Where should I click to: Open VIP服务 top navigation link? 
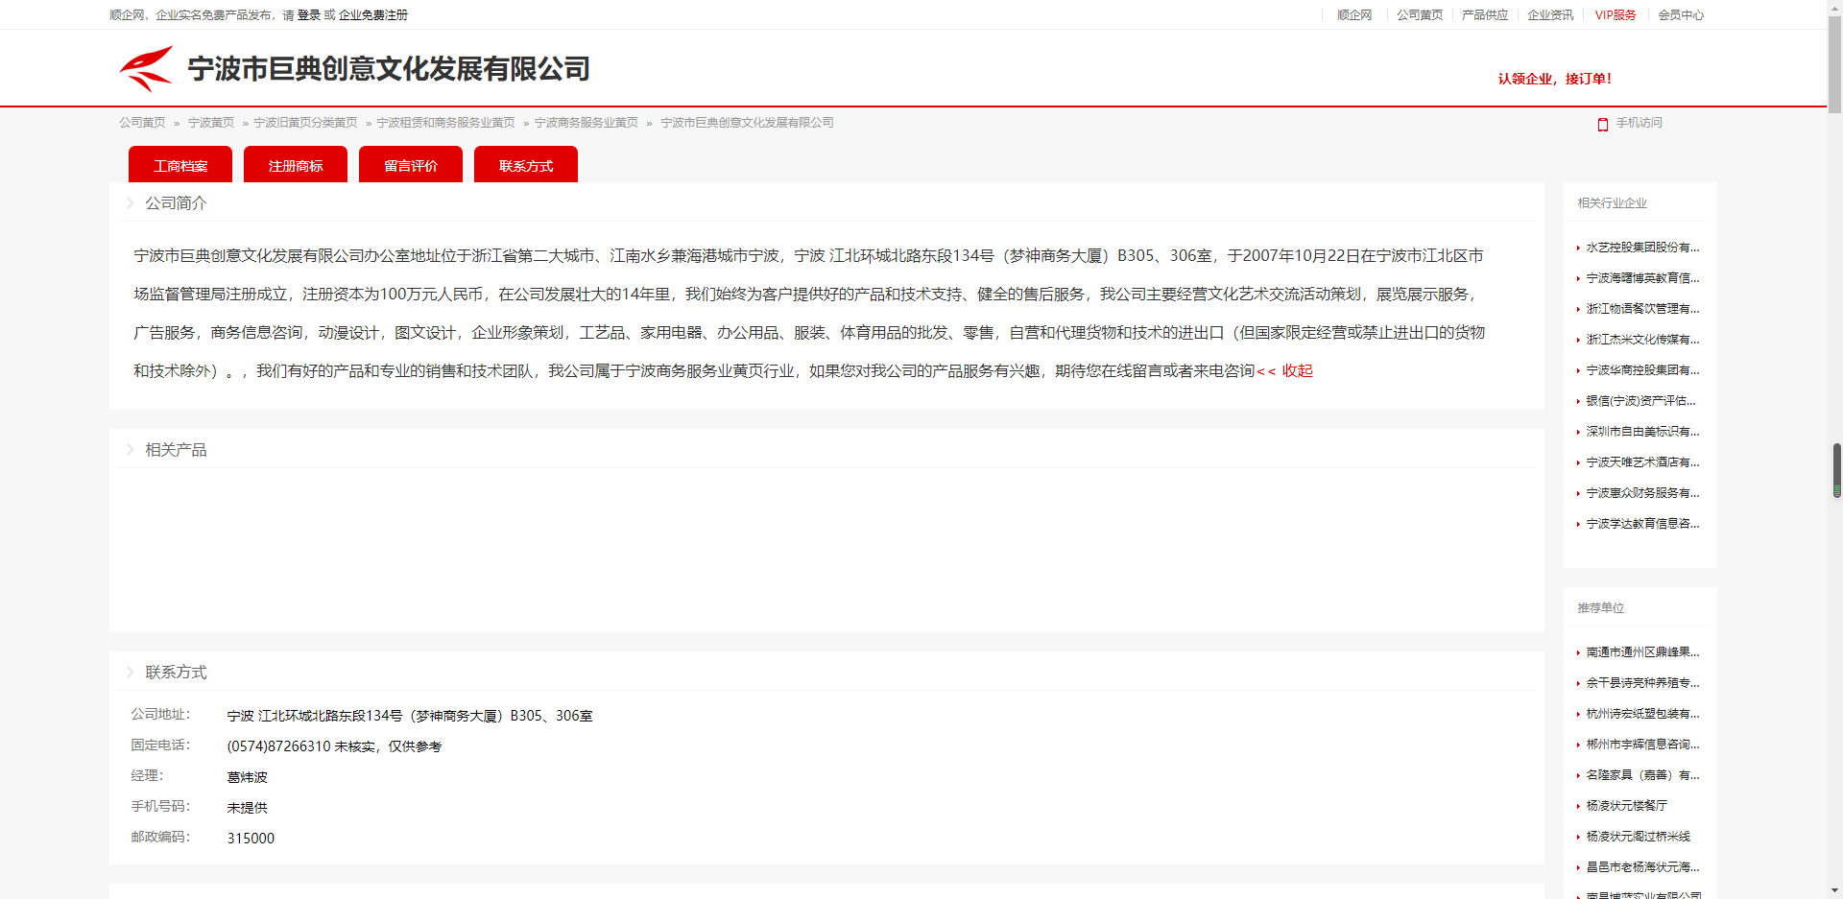[1616, 15]
